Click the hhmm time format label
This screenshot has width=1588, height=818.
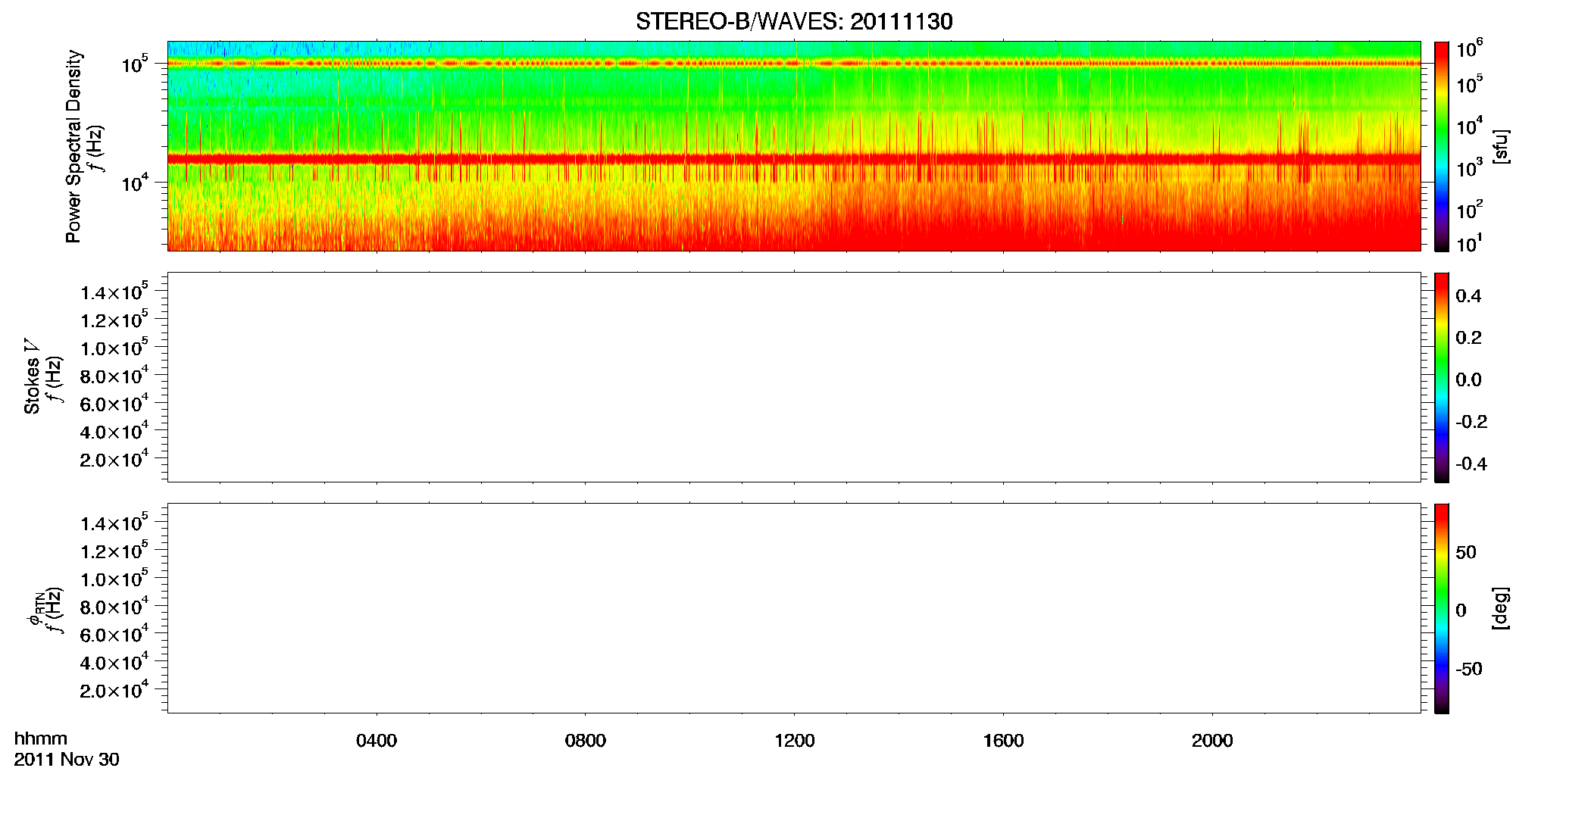(x=41, y=738)
